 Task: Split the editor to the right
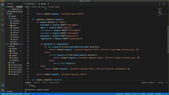pos(164,4)
